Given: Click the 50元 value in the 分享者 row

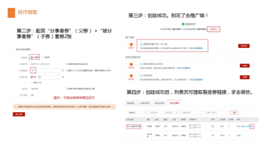Looking at the screenshot, I should tap(165, 126).
